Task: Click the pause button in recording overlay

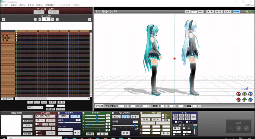Action: tap(239, 129)
